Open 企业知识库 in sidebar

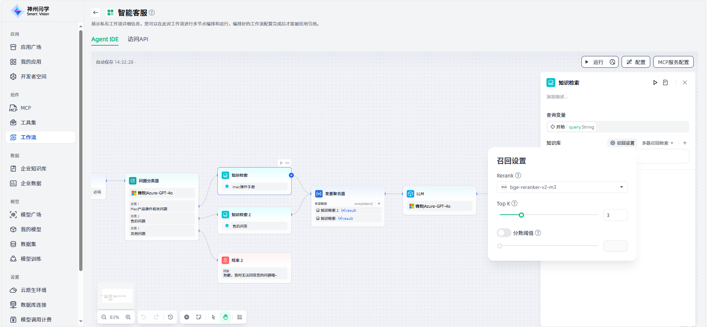(x=34, y=169)
